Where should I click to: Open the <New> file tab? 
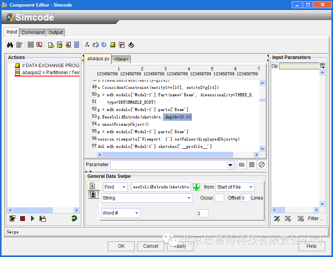point(121,59)
